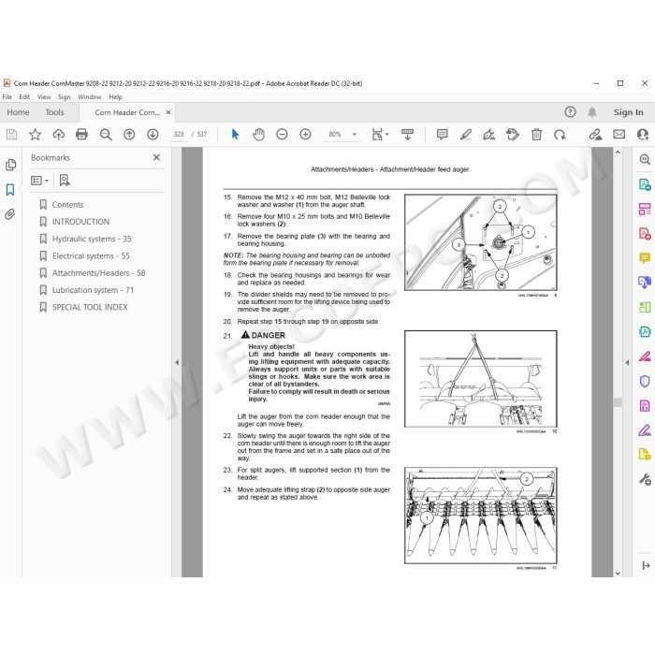
Task: Select the arrow Selection tool
Action: coord(235,135)
